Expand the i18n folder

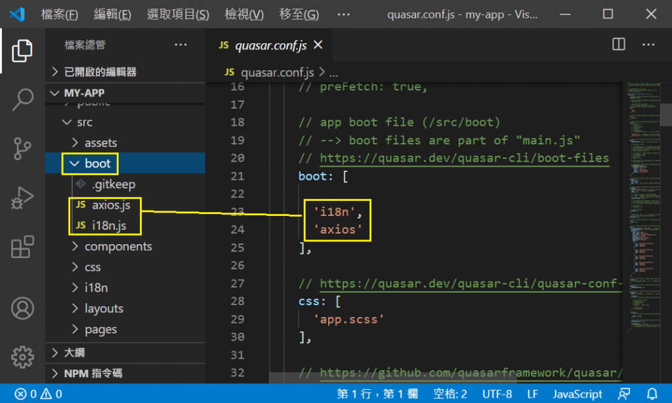125,287
